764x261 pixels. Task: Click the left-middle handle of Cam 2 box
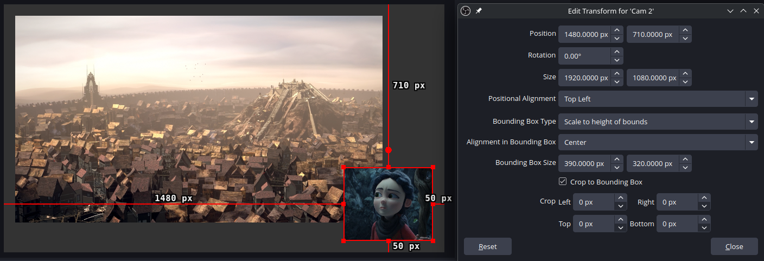[x=343, y=203]
